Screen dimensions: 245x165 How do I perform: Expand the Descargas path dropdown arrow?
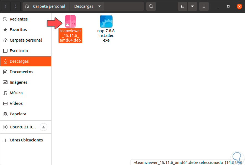tap(99, 6)
